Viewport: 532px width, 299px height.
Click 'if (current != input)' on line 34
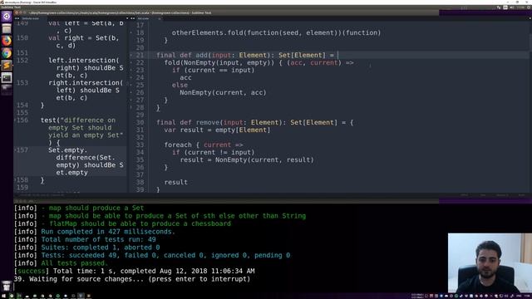pyautogui.click(x=213, y=152)
